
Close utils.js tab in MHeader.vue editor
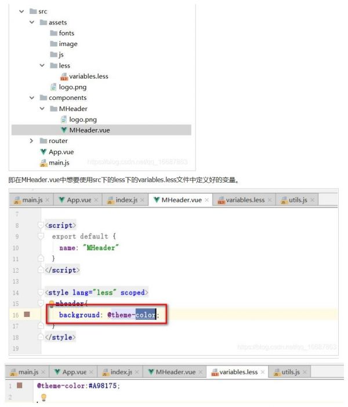(312, 200)
